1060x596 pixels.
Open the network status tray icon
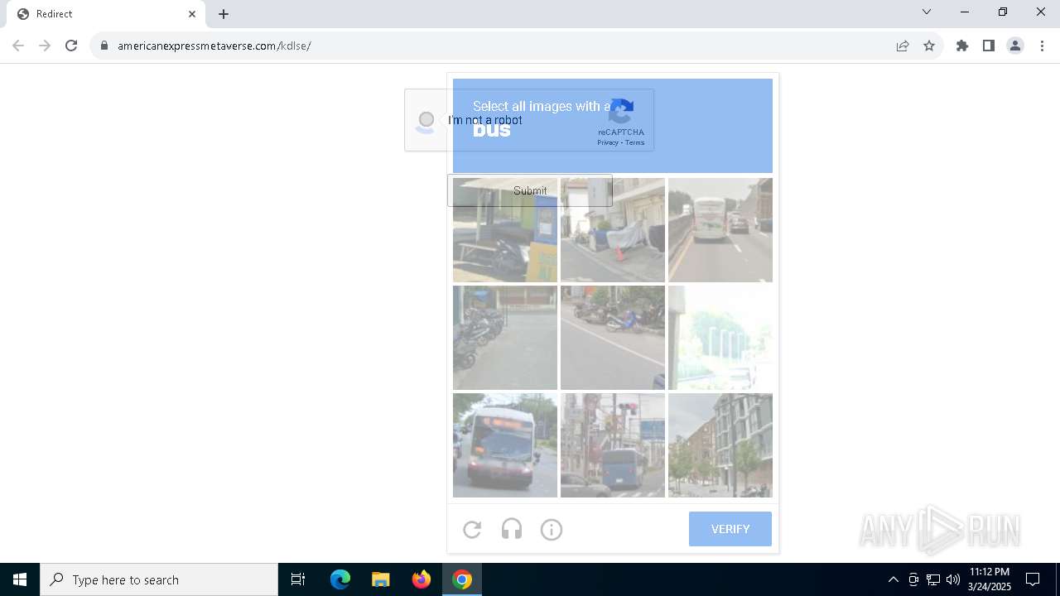click(933, 579)
